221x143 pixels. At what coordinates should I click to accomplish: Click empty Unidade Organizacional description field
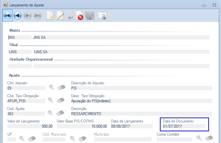tap(121, 66)
